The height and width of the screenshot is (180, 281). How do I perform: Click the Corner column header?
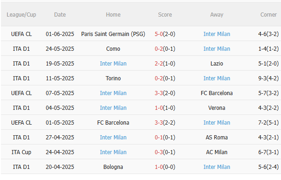(269, 15)
